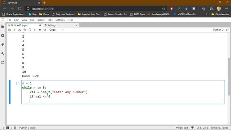Click inside the code cell editor
Image resolution: width=231 pixels, height=130 pixels.
click(123, 92)
